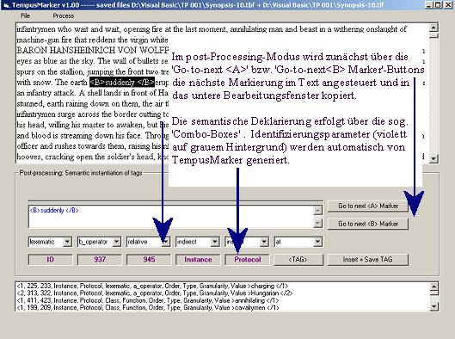Viewport: 455px width, 339px height.
Task: Click the Go to next <A> Marker button
Action: tap(368, 206)
